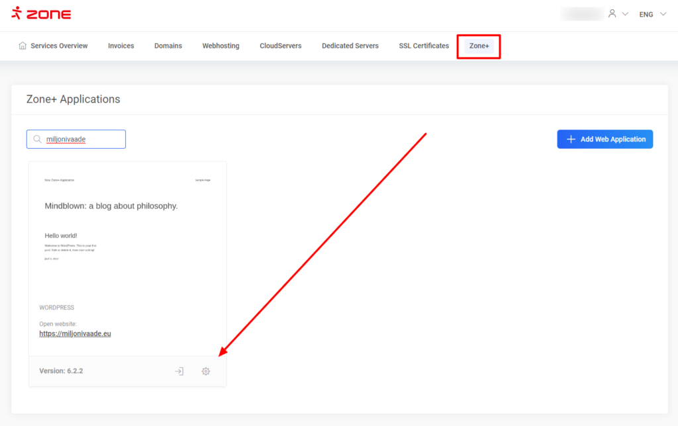678x426 pixels.
Task: Click the Zone logo
Action: 41,14
